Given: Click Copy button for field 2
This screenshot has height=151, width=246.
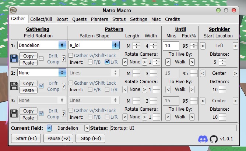Looking at the screenshot, I should [x=28, y=83].
